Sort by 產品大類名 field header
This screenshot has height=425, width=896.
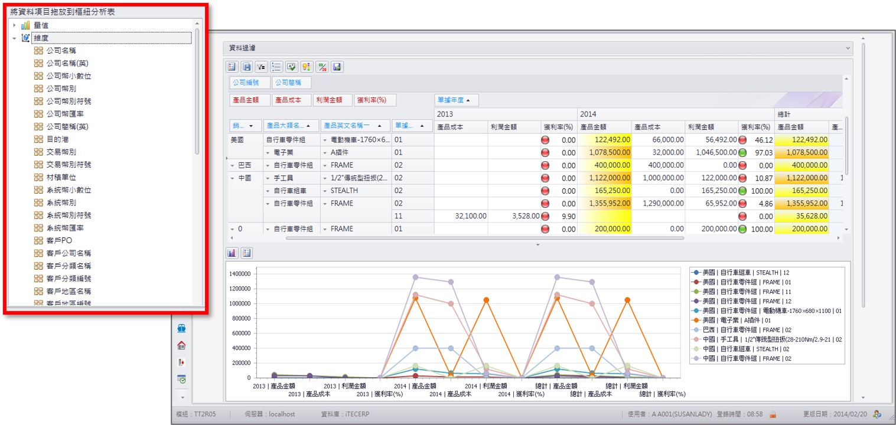pyautogui.click(x=290, y=126)
